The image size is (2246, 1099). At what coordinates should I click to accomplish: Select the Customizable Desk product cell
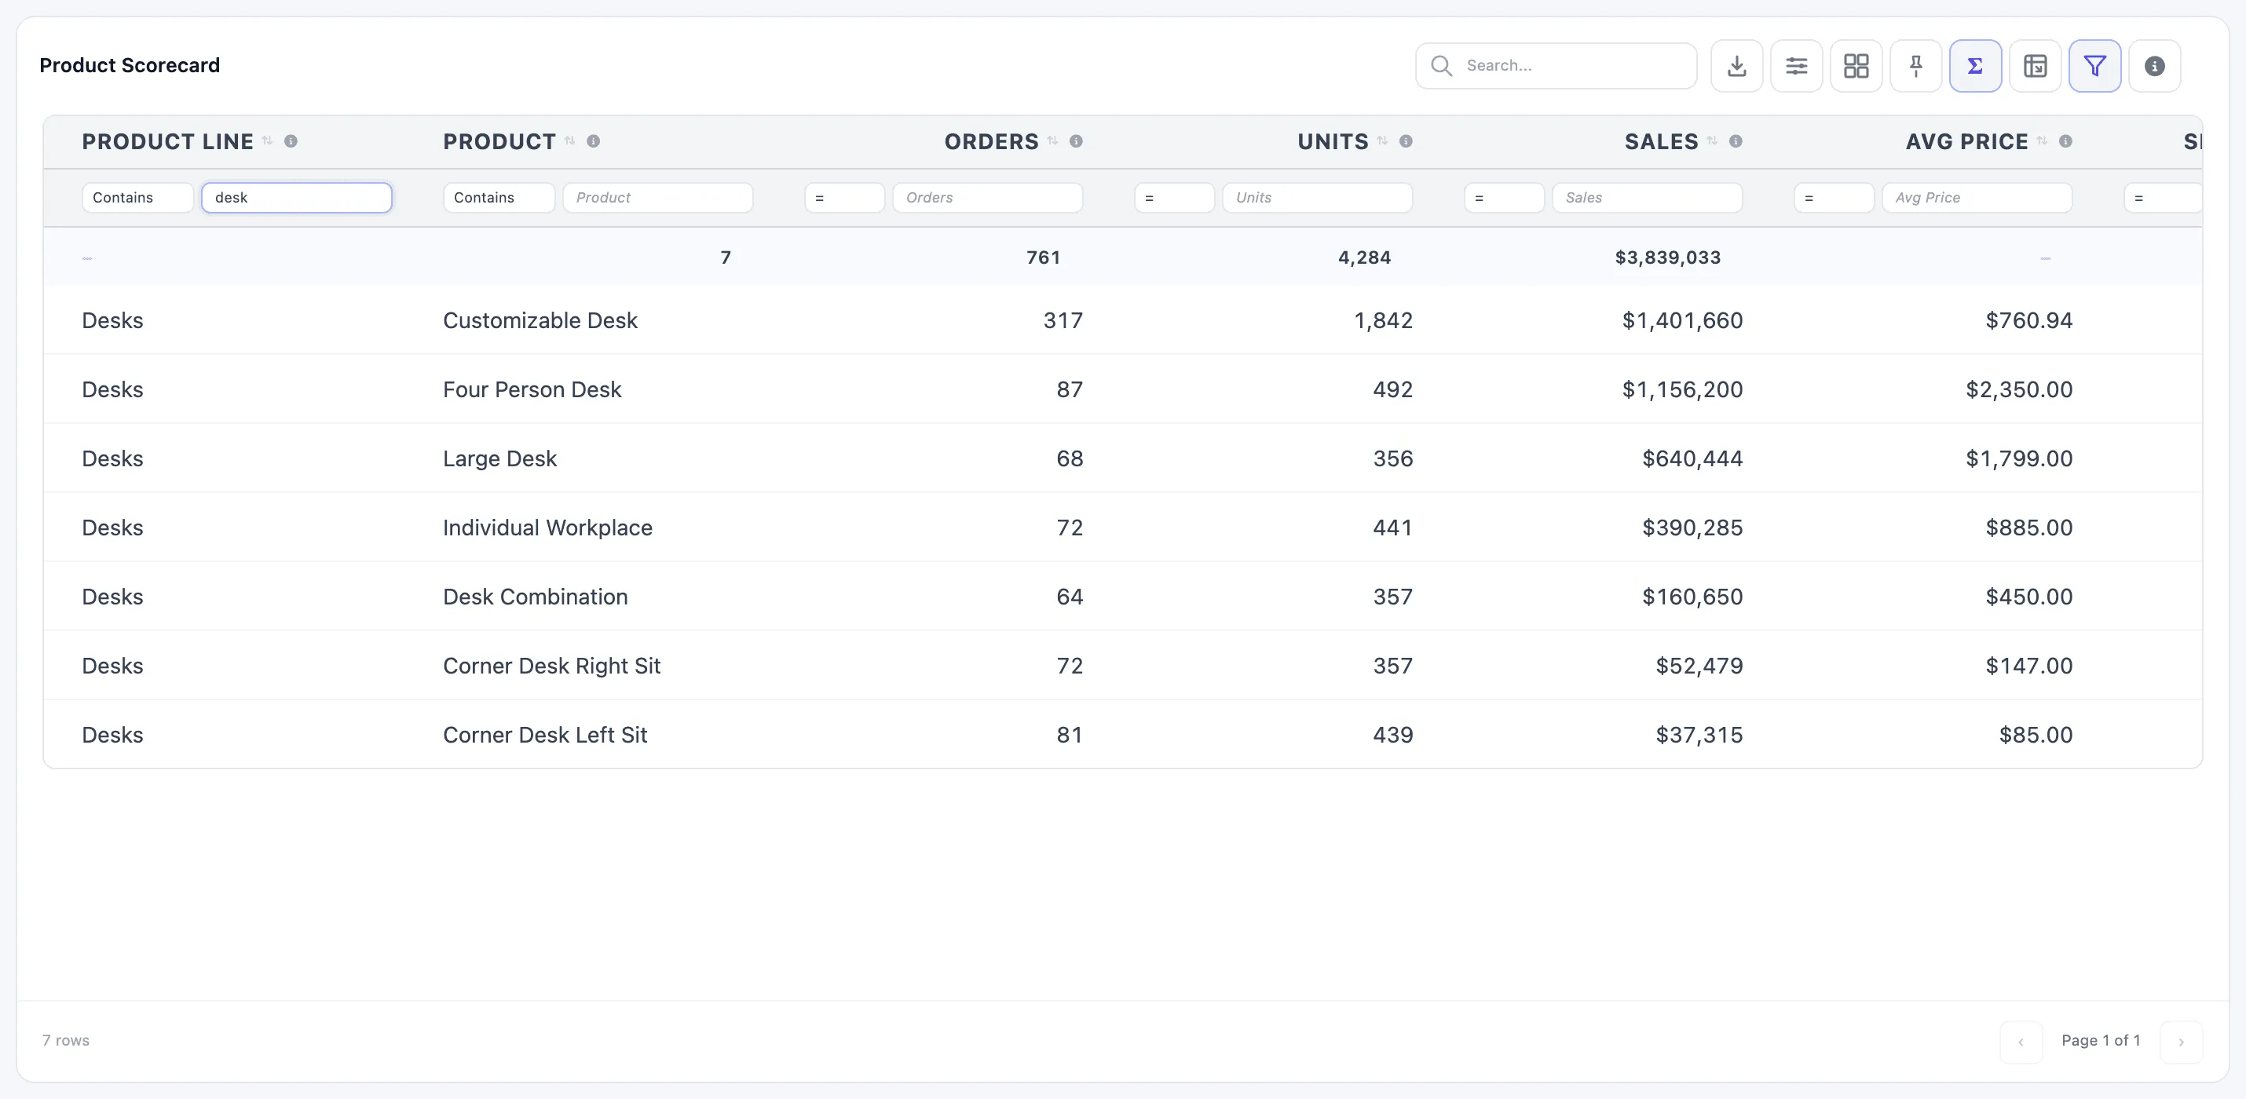coord(540,321)
